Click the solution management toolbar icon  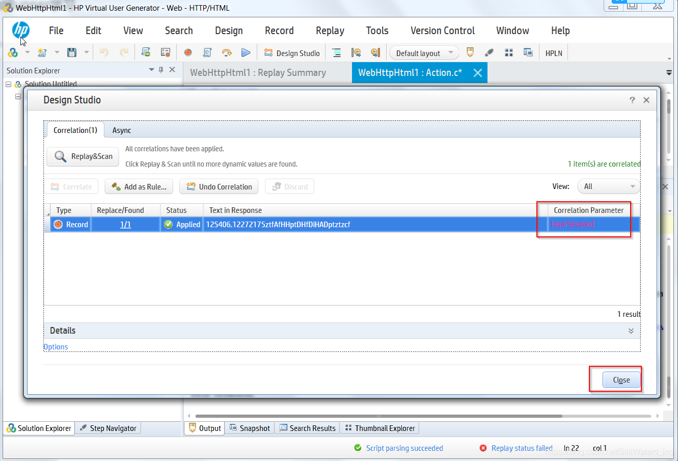pyautogui.click(x=13, y=52)
